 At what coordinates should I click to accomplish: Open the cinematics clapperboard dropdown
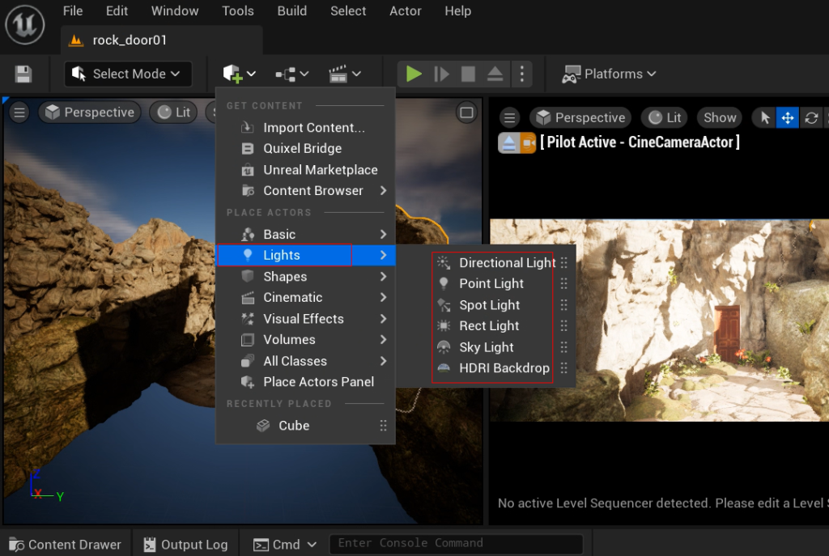click(345, 74)
